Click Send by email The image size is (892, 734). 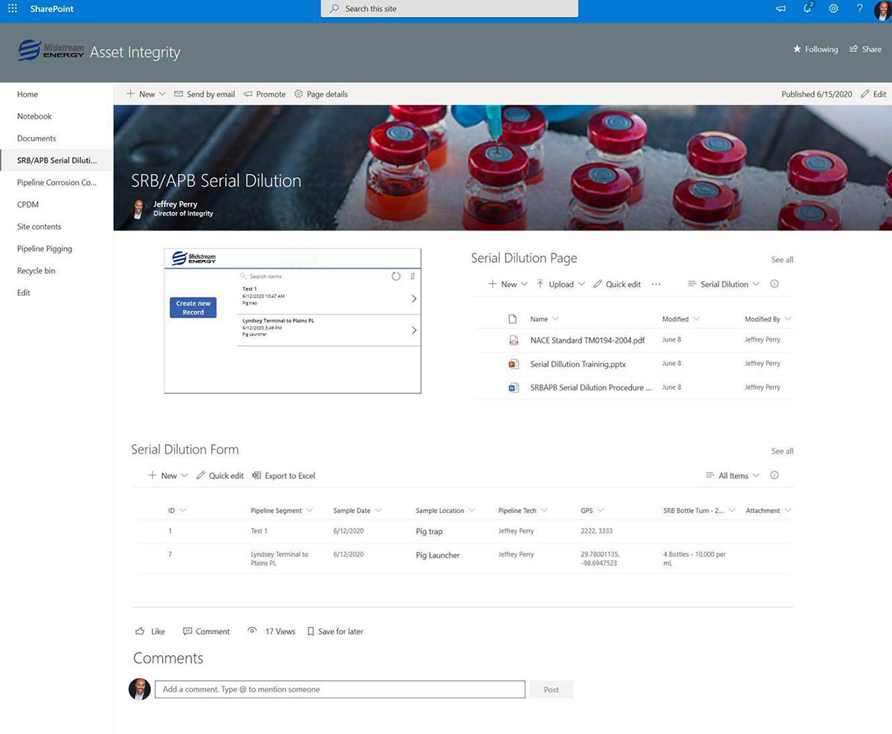click(204, 94)
